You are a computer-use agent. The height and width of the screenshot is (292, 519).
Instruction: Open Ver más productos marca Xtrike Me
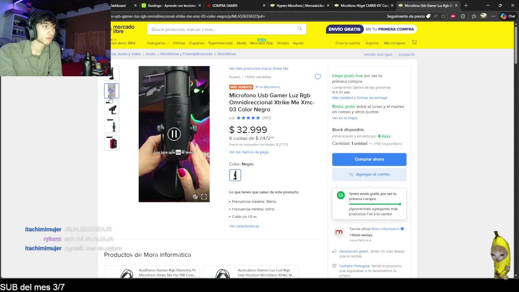259,69
